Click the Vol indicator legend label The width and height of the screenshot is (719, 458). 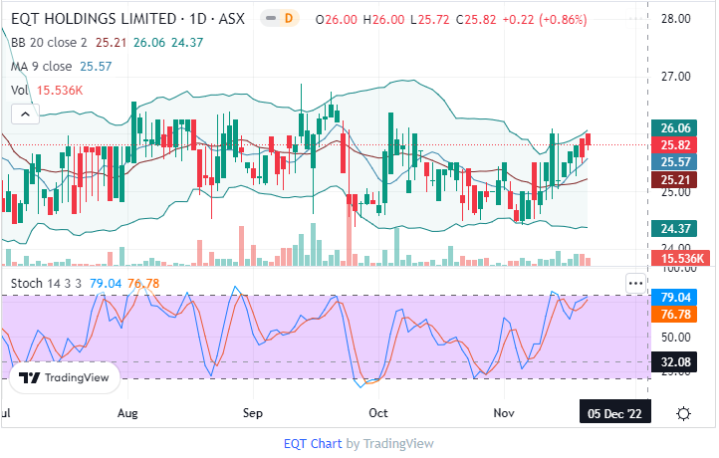20,90
